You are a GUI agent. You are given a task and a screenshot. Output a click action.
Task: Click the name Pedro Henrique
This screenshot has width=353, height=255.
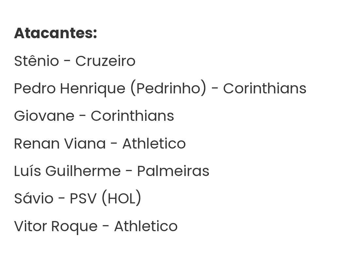[69, 88]
